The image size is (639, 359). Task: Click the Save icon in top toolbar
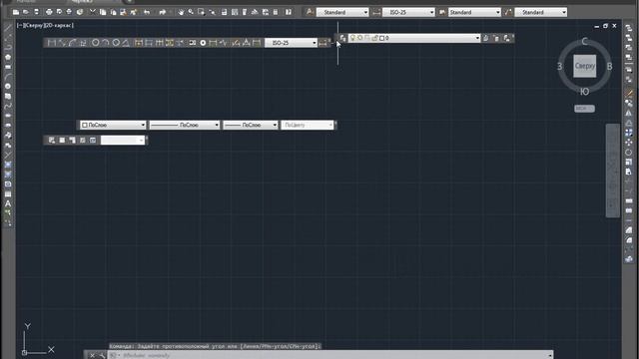pyautogui.click(x=36, y=12)
